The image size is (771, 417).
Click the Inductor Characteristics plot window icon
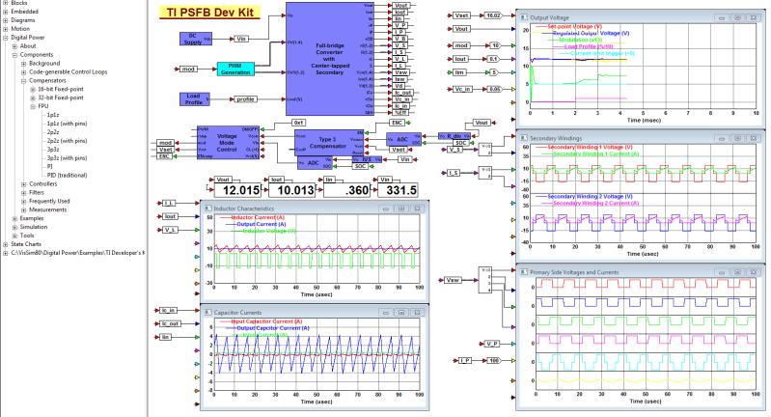(207, 208)
